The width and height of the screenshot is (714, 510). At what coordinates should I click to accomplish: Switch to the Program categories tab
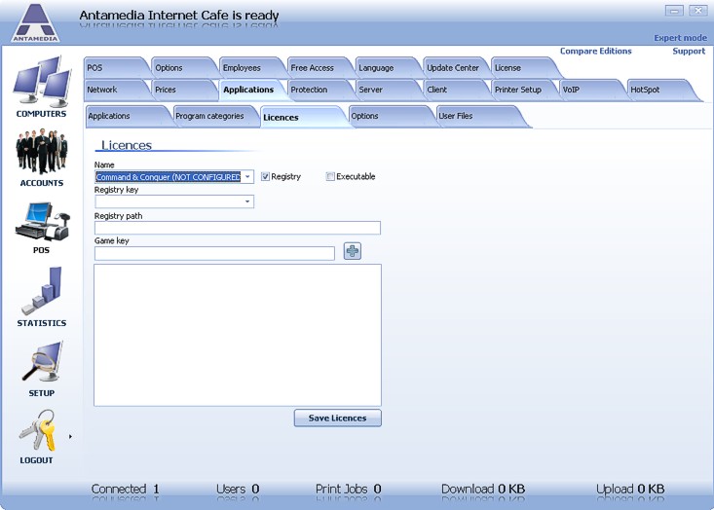(209, 117)
